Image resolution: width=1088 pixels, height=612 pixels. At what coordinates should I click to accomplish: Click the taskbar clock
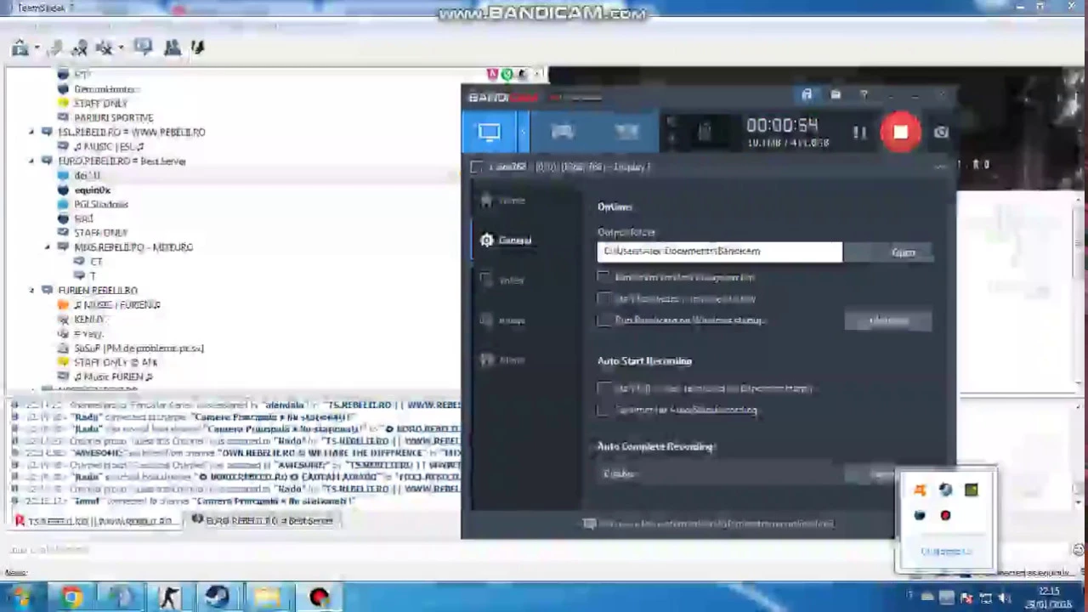(x=1049, y=598)
